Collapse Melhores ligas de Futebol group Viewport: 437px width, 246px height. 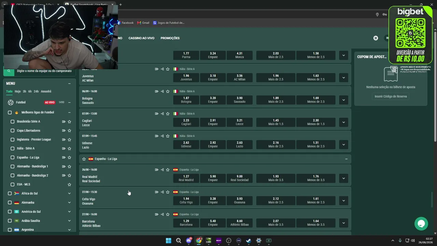coord(69,112)
